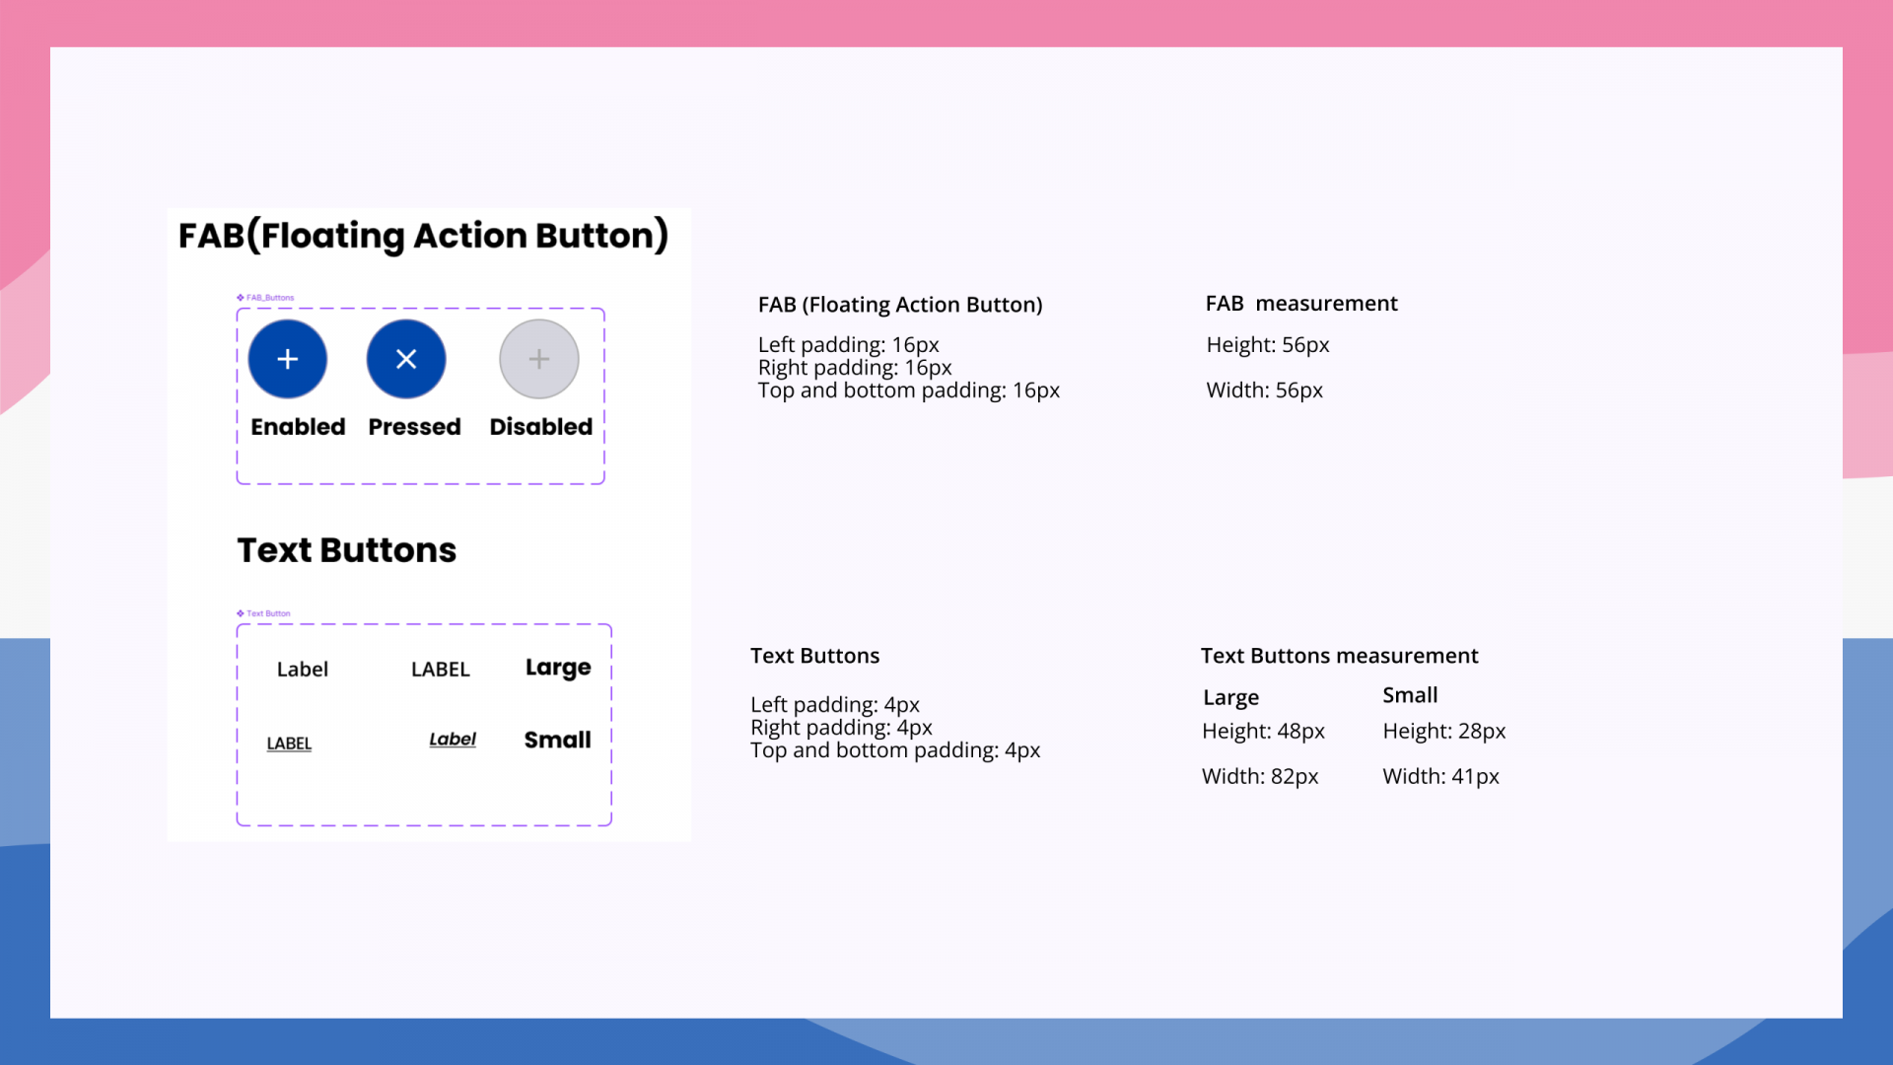1893x1065 pixels.
Task: Click the 'Text Buttons measurement' title
Action: click(x=1339, y=656)
